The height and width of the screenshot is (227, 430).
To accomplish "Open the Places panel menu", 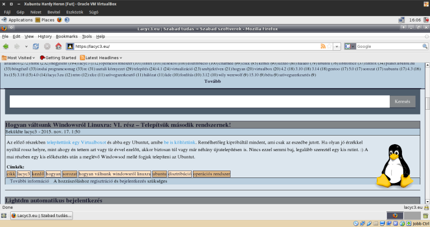I will (x=45, y=20).
